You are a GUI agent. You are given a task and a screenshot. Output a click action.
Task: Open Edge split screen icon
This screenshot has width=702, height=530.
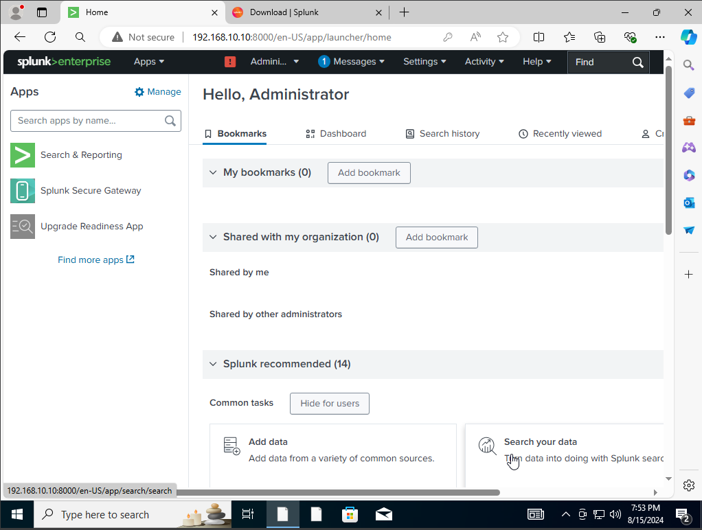[539, 37]
